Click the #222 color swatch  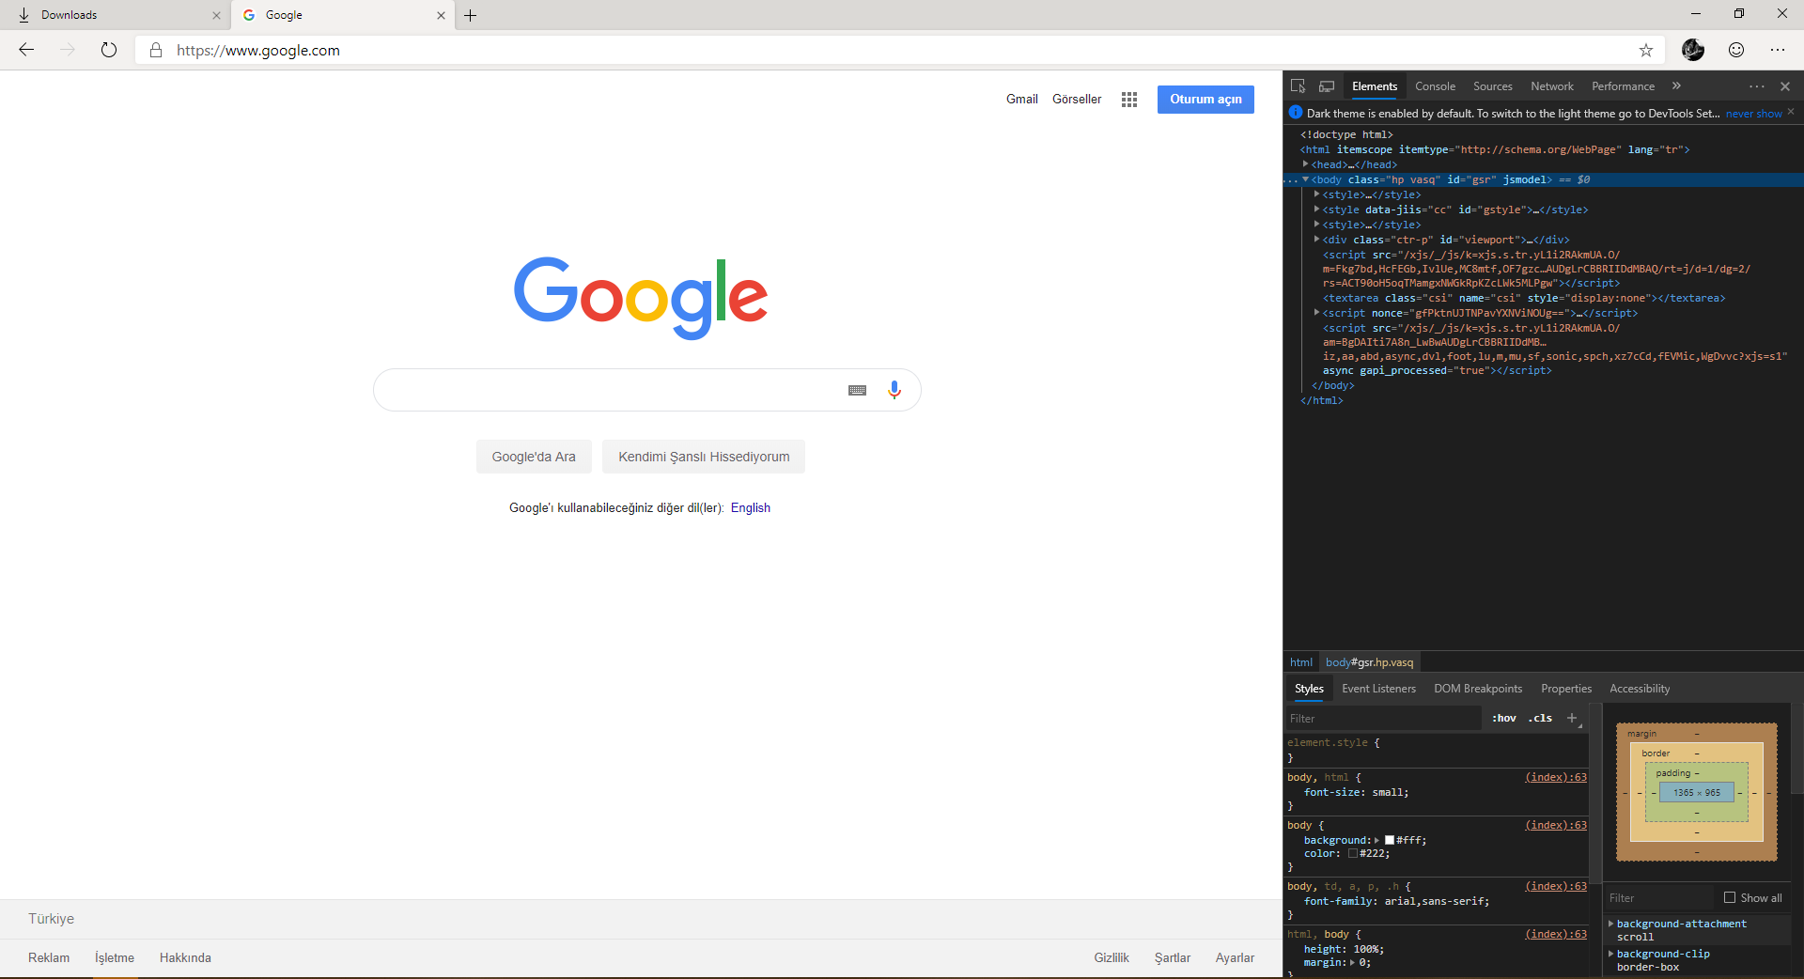point(1353,854)
